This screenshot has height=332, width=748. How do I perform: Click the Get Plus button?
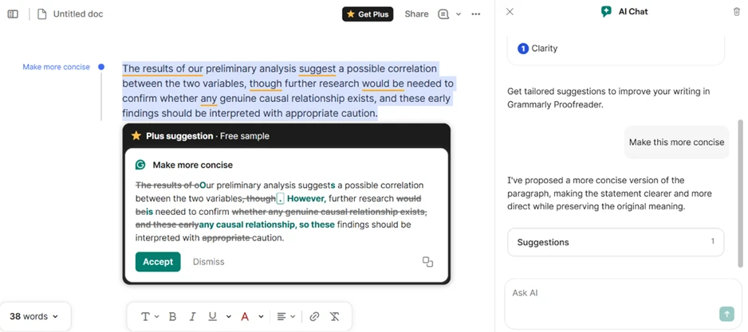pos(368,14)
